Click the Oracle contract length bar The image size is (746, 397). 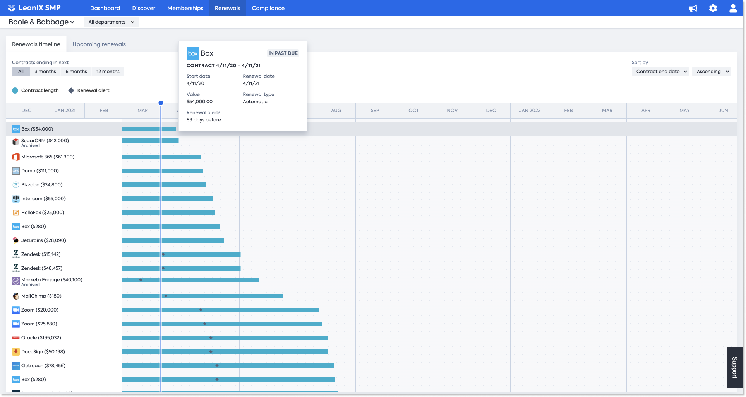point(225,338)
